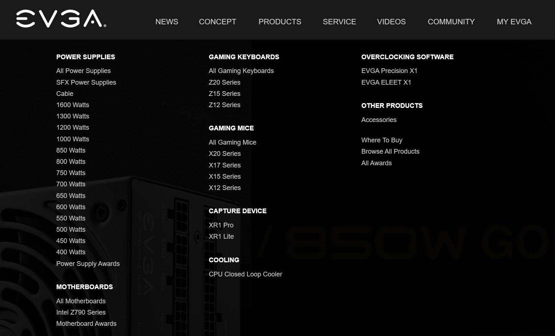This screenshot has width=555, height=336.
Task: View Motherboard Awards
Action: point(86,324)
